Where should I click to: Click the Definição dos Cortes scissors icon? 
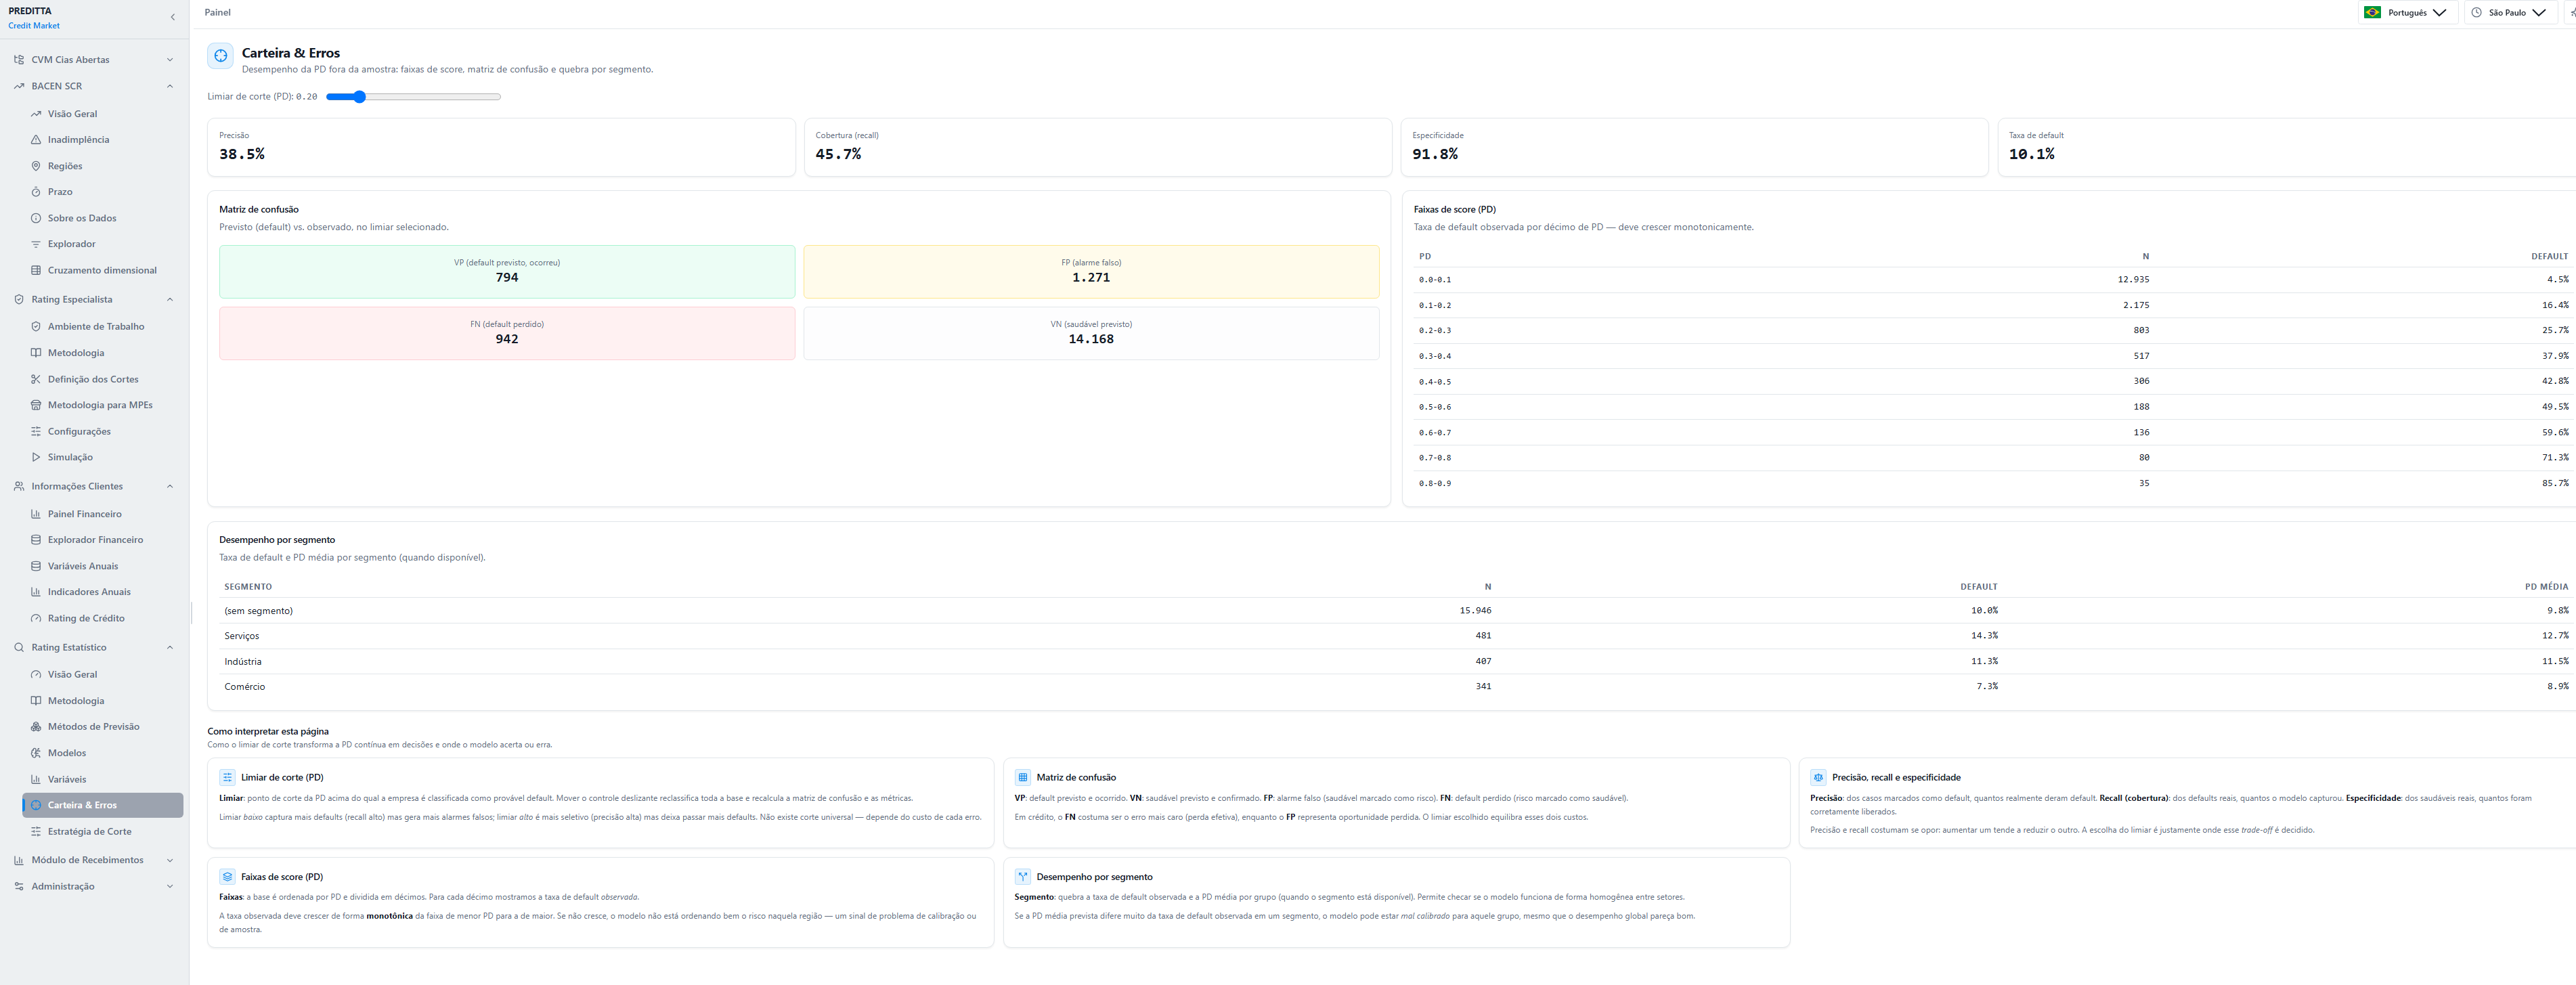click(36, 379)
